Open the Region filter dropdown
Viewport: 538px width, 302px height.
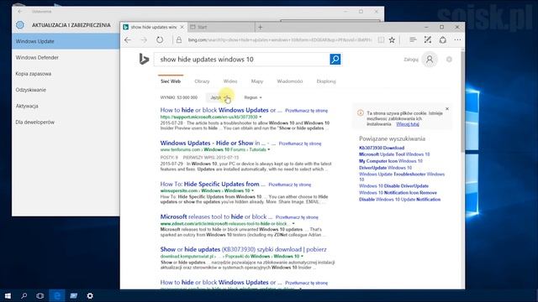(253, 97)
